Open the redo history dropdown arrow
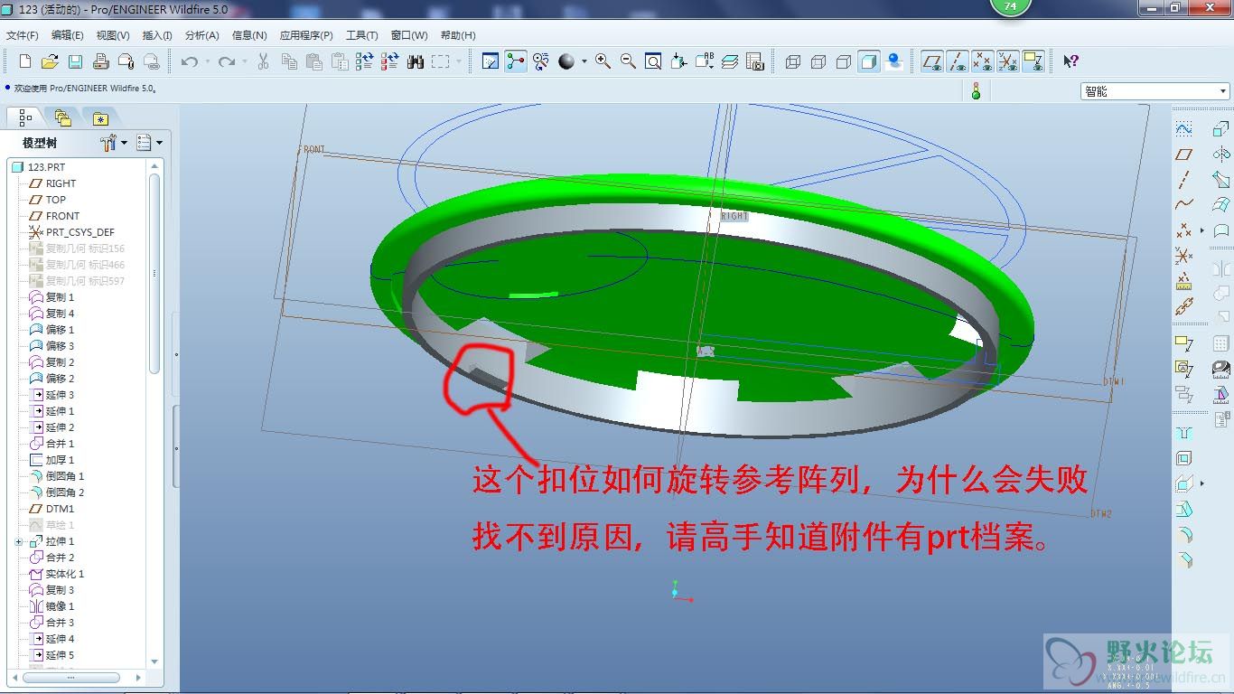This screenshot has width=1234, height=694. coord(244,61)
